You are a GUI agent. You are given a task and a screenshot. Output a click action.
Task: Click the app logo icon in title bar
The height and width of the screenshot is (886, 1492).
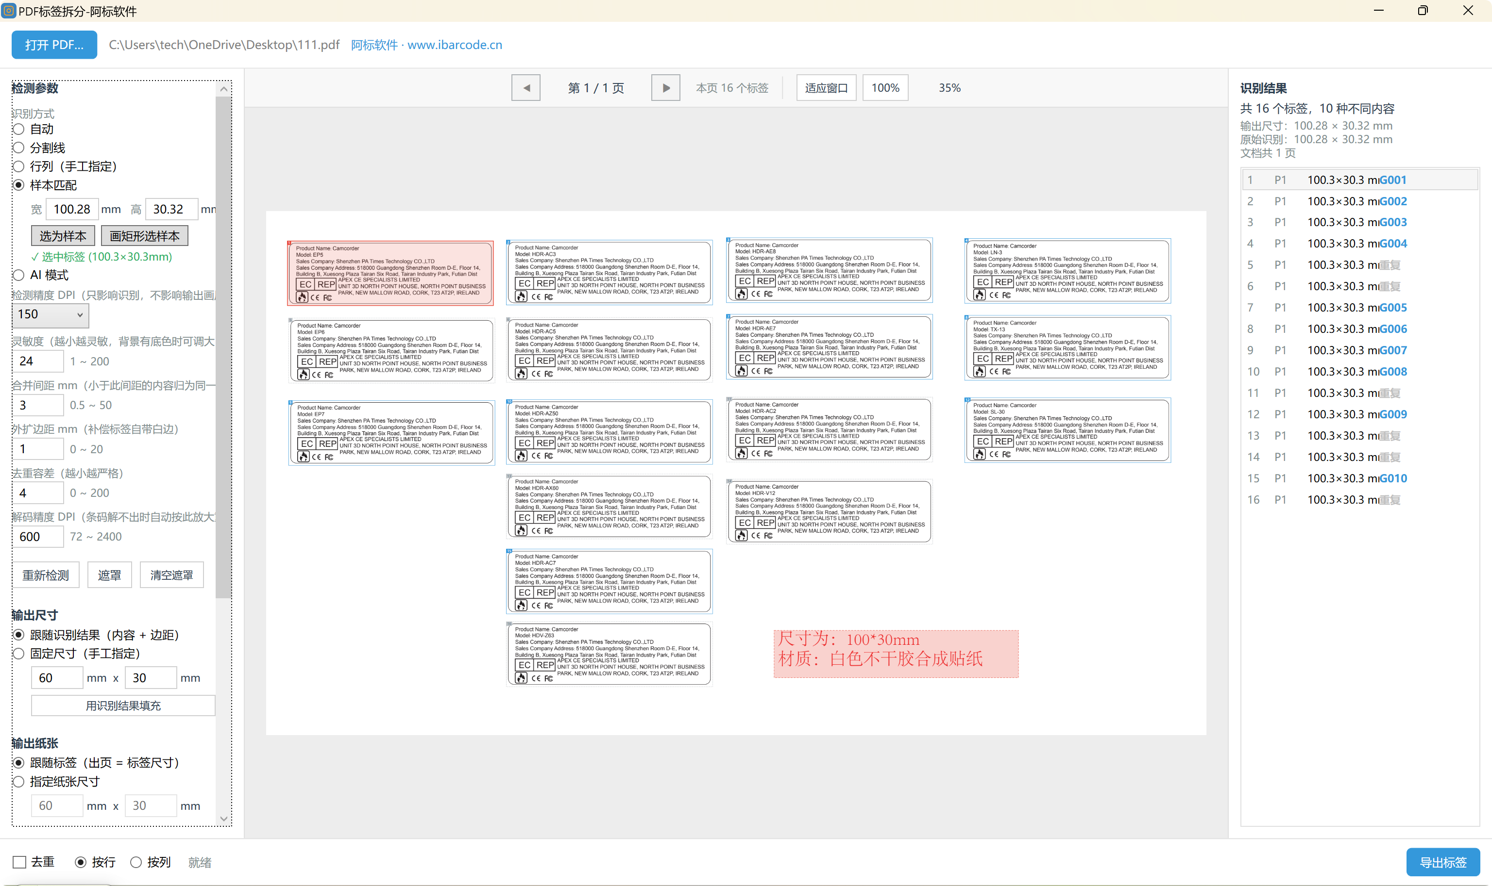pyautogui.click(x=9, y=11)
